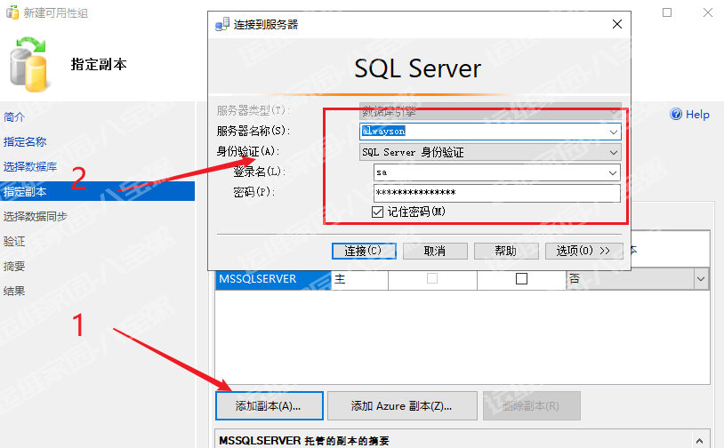Image resolution: width=724 pixels, height=448 pixels.
Task: Click the 添加副本(A)... button
Action: [268, 405]
